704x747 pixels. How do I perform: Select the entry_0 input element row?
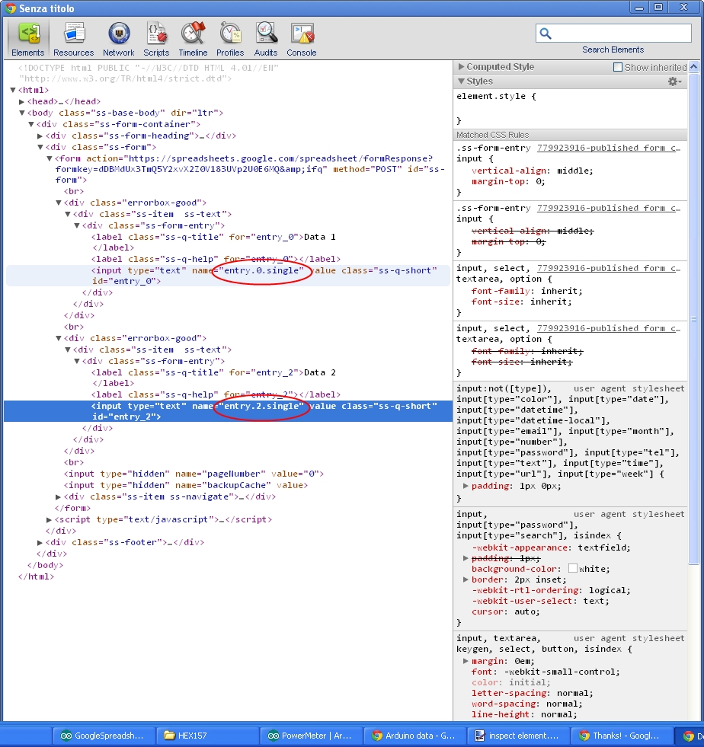pyautogui.click(x=229, y=276)
